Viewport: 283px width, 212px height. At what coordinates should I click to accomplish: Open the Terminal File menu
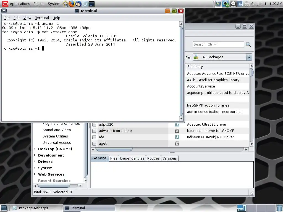click(x=7, y=18)
